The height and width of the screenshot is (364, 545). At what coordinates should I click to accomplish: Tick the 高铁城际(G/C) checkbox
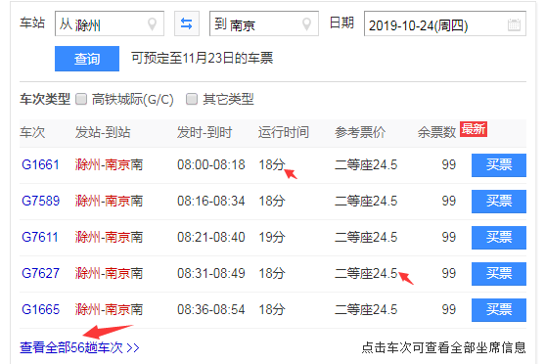[81, 99]
